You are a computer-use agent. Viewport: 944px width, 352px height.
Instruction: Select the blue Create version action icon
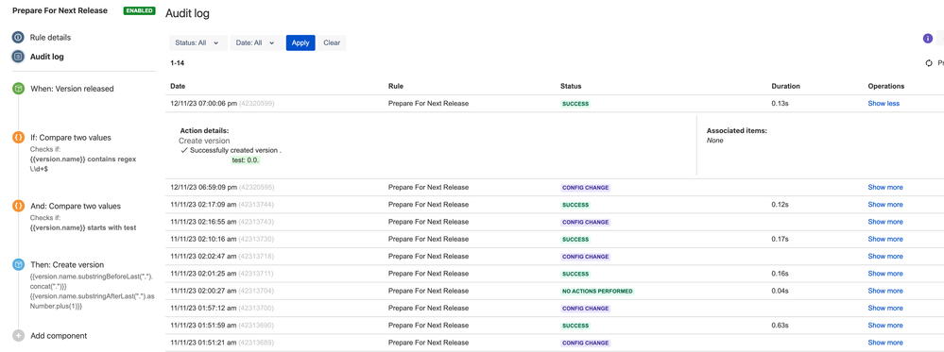(18, 265)
